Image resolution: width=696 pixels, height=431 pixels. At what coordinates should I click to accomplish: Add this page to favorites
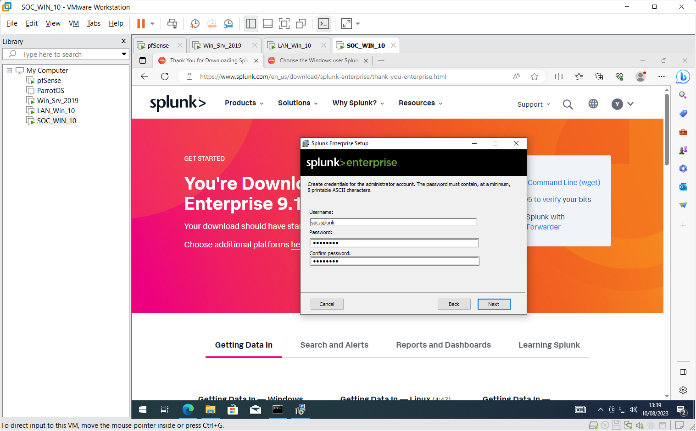[x=535, y=76]
